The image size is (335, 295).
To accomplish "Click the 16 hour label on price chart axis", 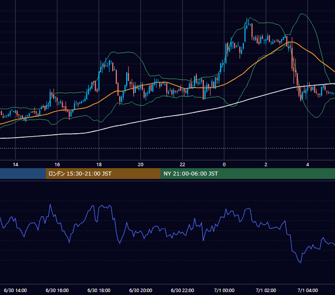I will coord(57,165).
